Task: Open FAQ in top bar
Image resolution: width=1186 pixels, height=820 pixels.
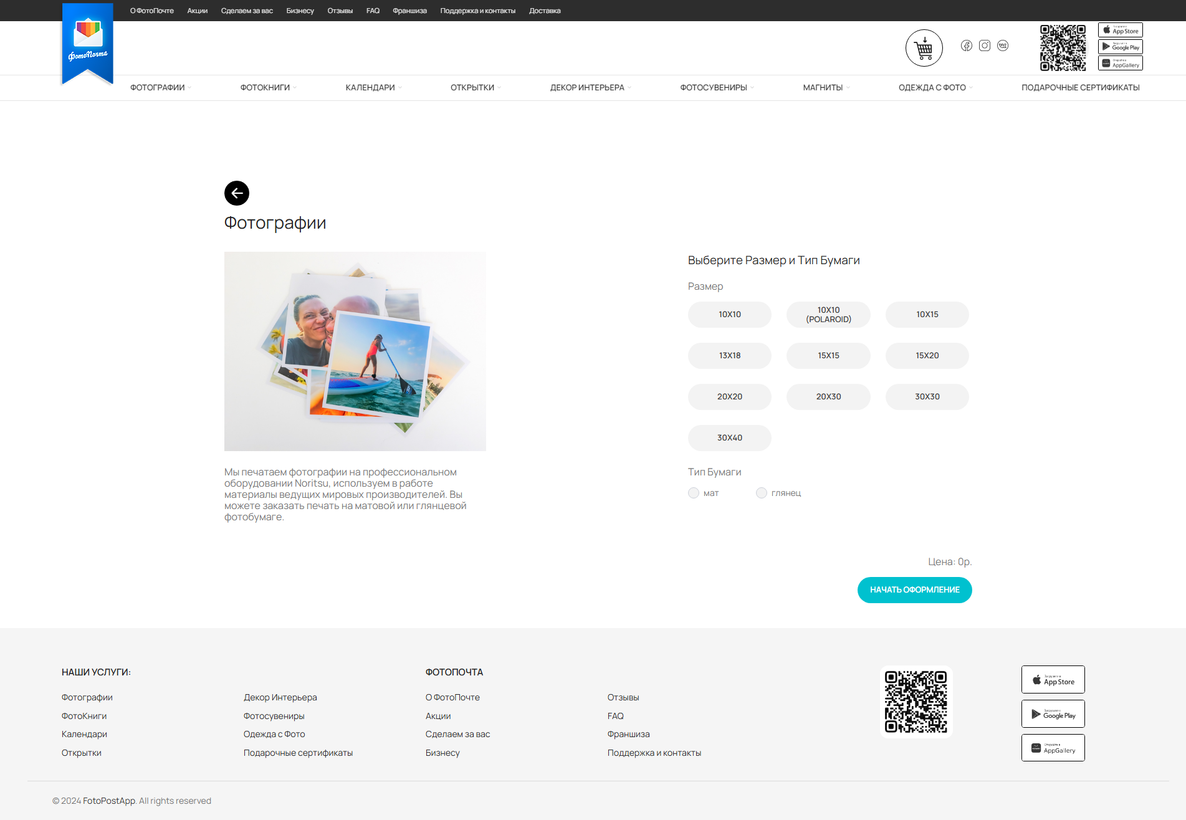Action: point(373,11)
